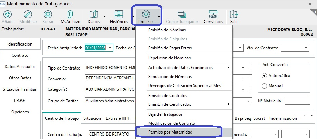Click the info icon in top-right corner
317x139 pixels.
[x=314, y=11]
